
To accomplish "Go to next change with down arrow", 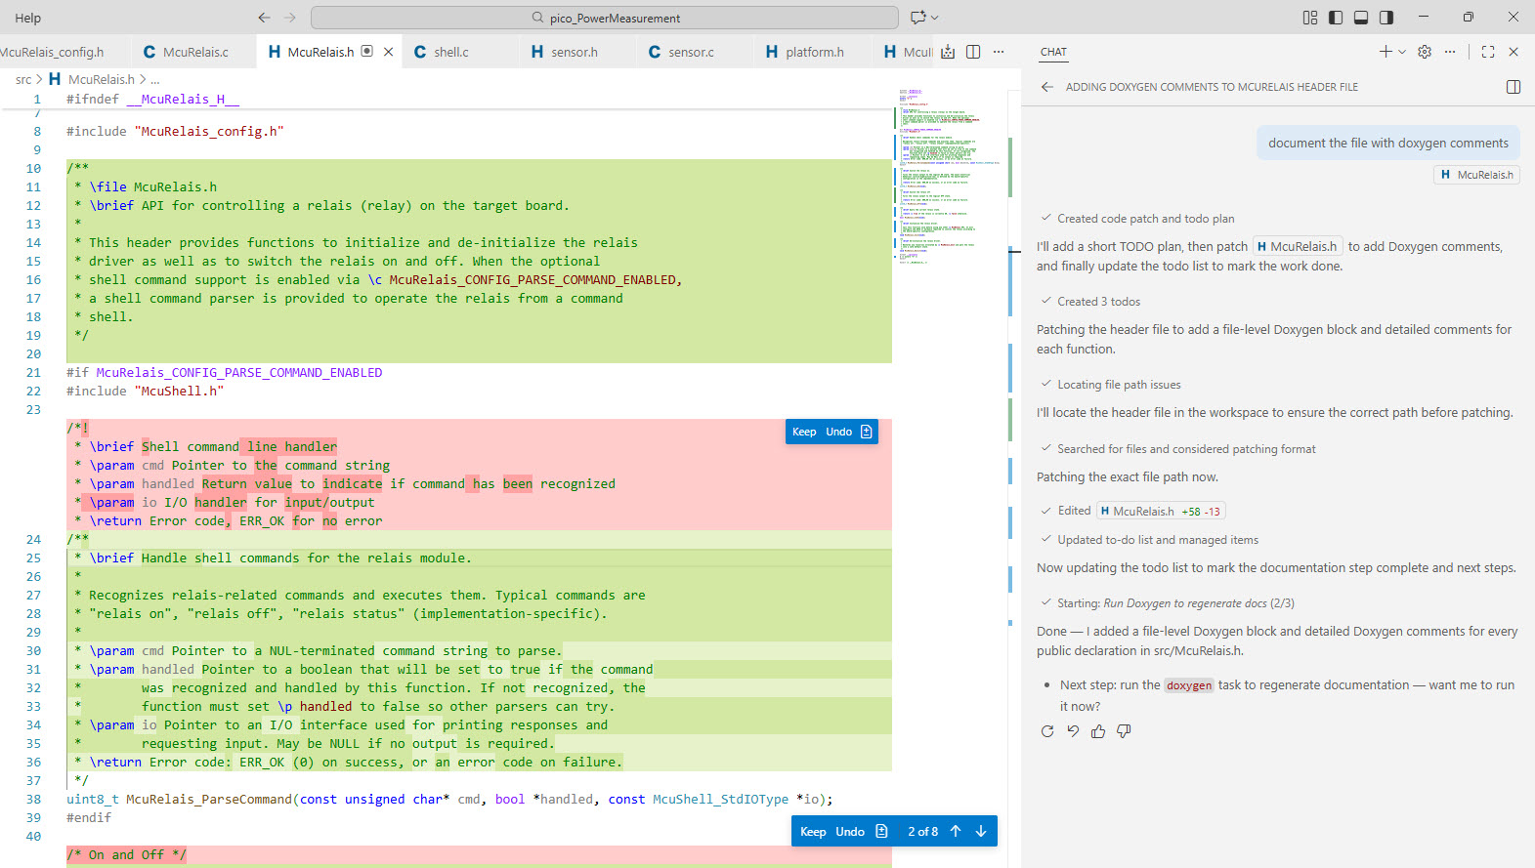I will click(981, 832).
